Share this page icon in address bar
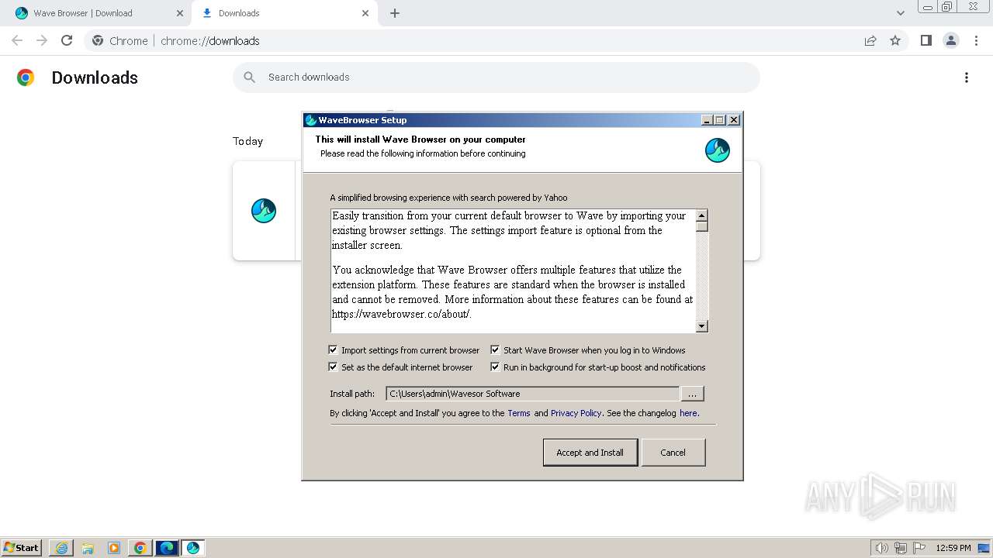This screenshot has height=558, width=993. click(x=870, y=40)
